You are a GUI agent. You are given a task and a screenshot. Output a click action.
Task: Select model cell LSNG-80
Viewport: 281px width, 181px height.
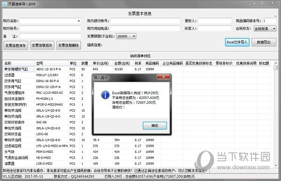pyautogui.click(x=51, y=134)
